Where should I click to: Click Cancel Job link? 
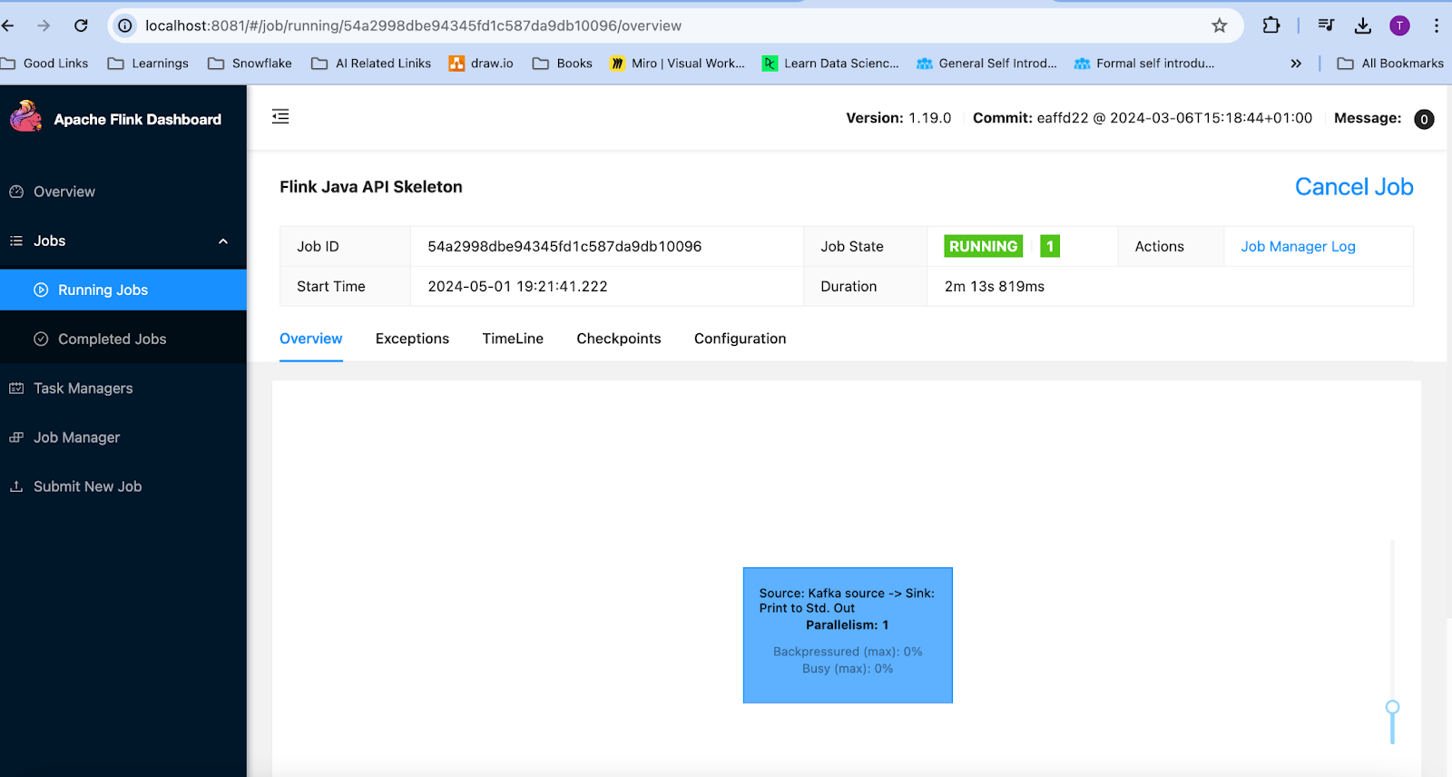[x=1354, y=187]
